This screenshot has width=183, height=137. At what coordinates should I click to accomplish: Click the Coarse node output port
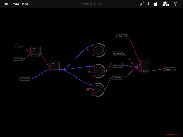pyautogui.click(x=24, y=59)
